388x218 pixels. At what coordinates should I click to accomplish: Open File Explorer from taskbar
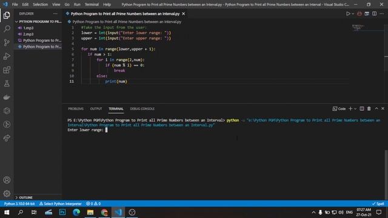tap(90, 213)
